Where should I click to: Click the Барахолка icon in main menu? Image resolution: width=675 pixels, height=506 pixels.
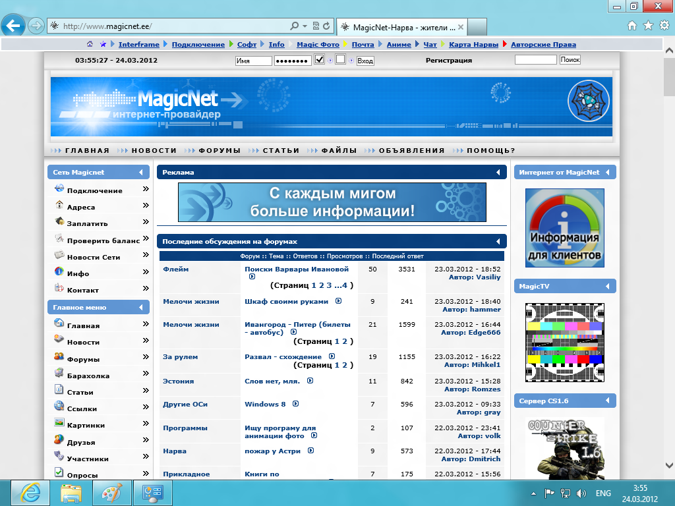(x=59, y=373)
